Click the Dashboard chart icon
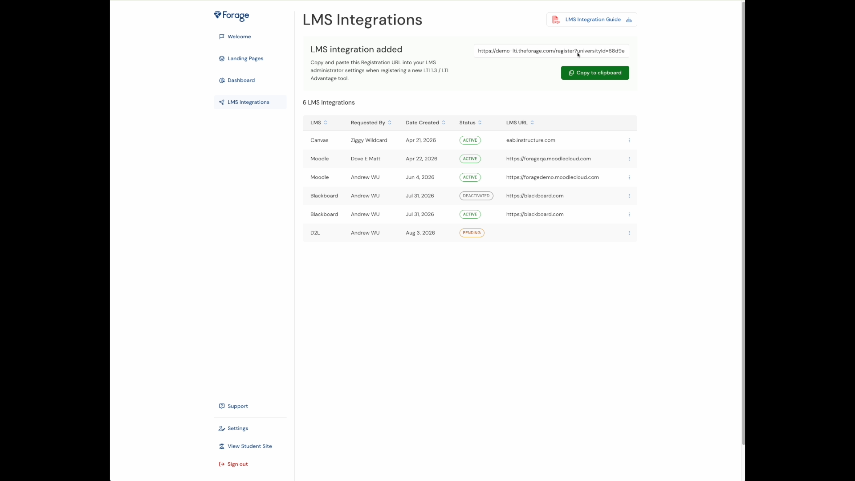Screen dimensions: 855x481 222,80
